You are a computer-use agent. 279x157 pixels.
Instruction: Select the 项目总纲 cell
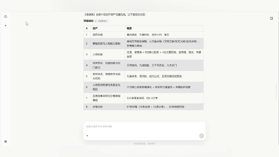pos(108,35)
